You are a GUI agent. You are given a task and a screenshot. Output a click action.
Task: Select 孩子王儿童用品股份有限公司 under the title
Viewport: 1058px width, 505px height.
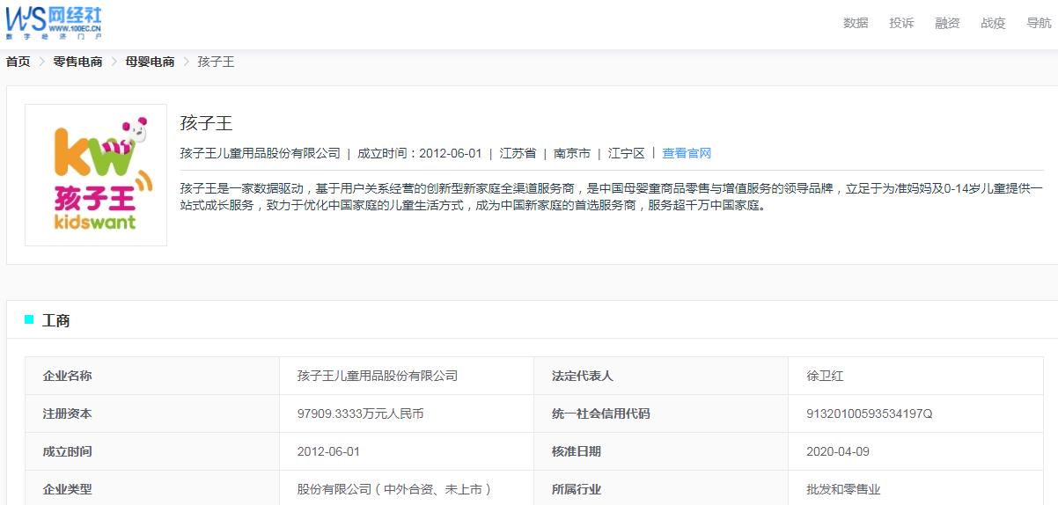(x=260, y=153)
